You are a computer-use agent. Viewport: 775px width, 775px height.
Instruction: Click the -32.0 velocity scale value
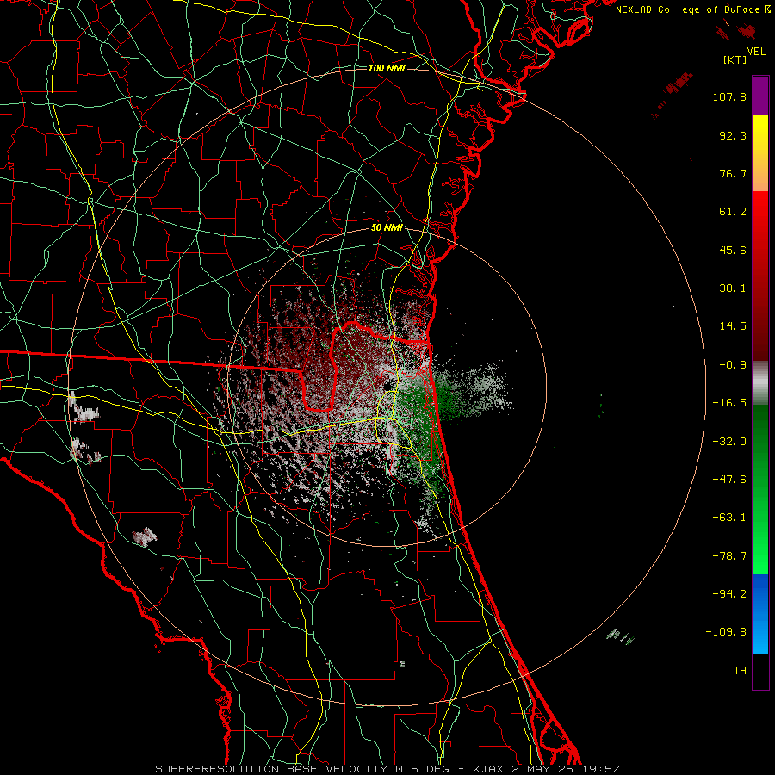click(x=729, y=442)
